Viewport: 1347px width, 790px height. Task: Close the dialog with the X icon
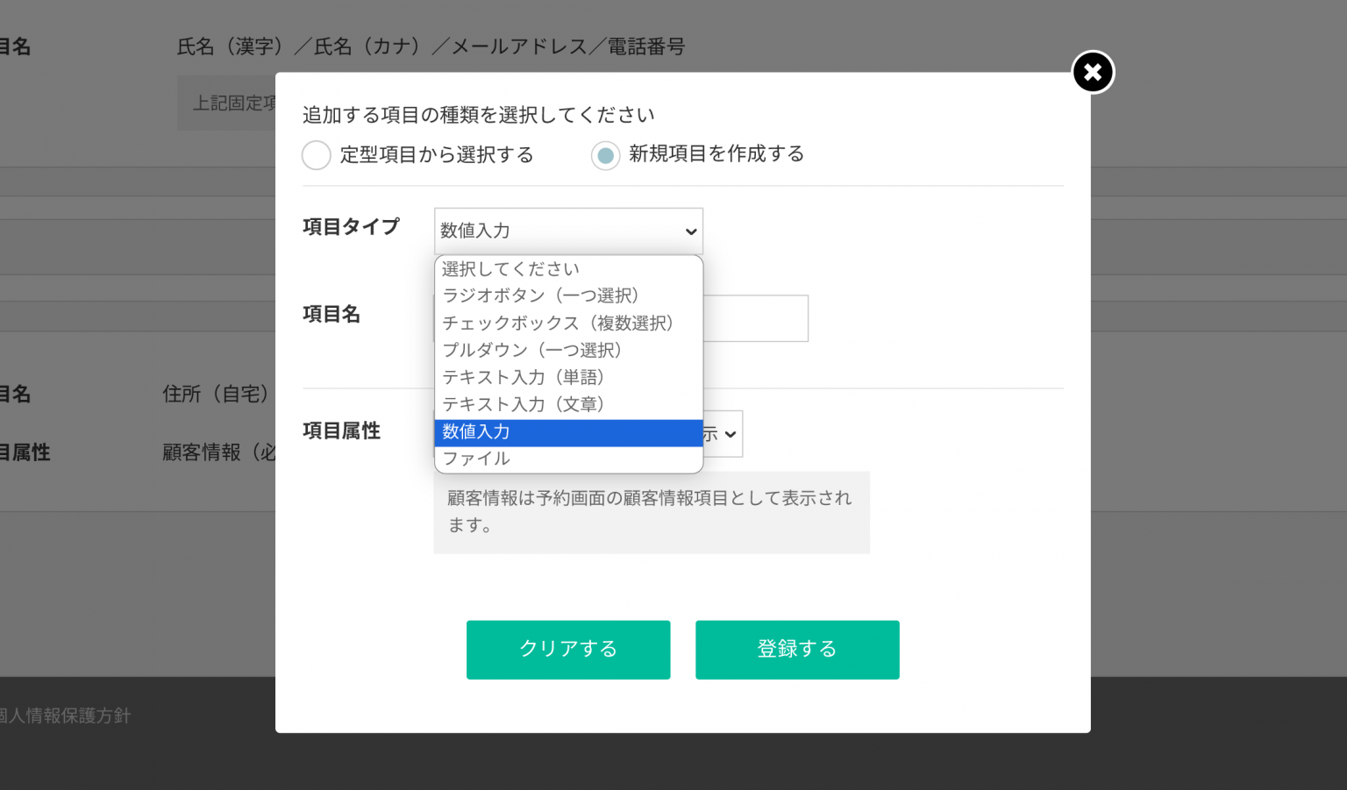tap(1093, 72)
